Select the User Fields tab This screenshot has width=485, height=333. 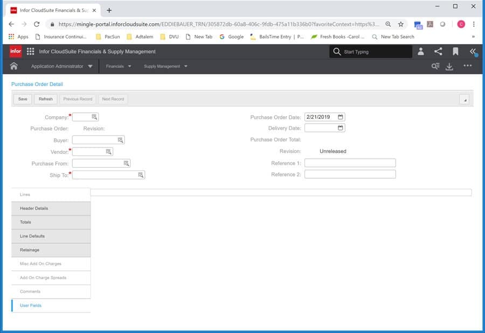coord(51,306)
